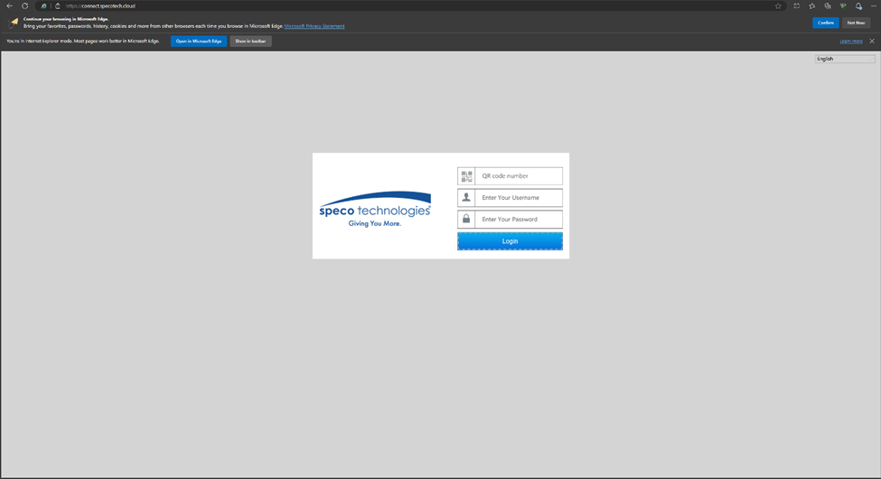Expand the English language dropdown

[x=845, y=59]
